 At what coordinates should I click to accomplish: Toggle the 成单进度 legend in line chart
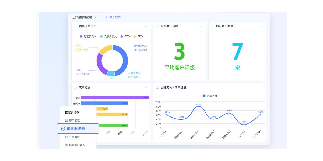(210, 96)
